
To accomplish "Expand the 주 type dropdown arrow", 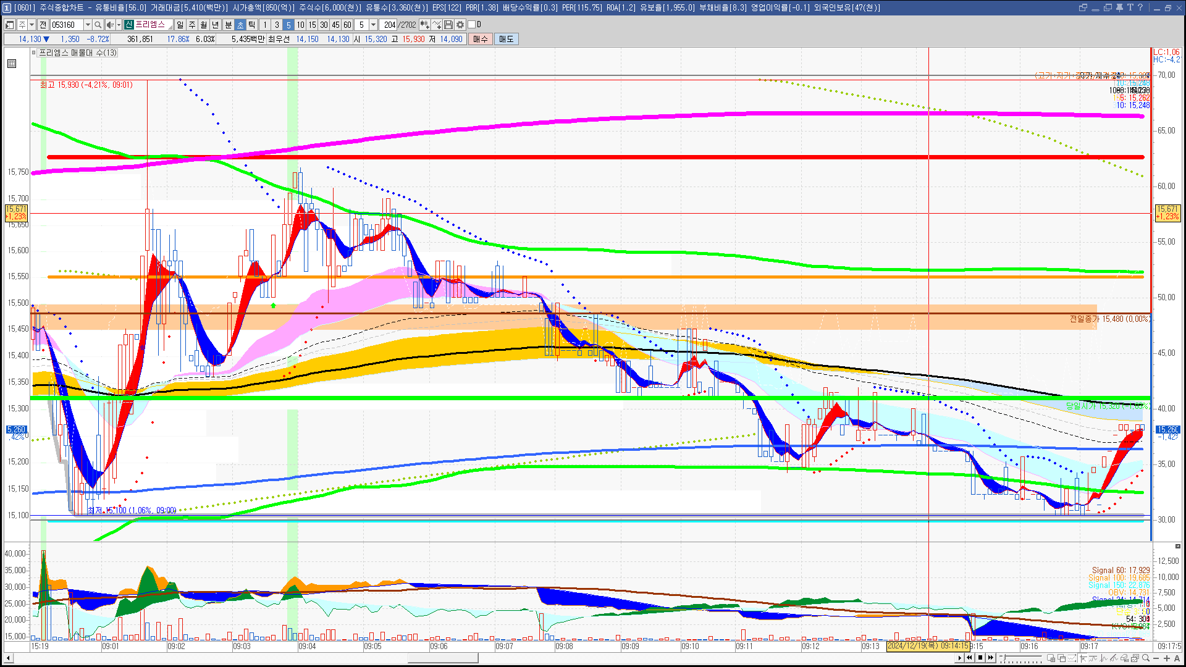I will pyautogui.click(x=32, y=25).
